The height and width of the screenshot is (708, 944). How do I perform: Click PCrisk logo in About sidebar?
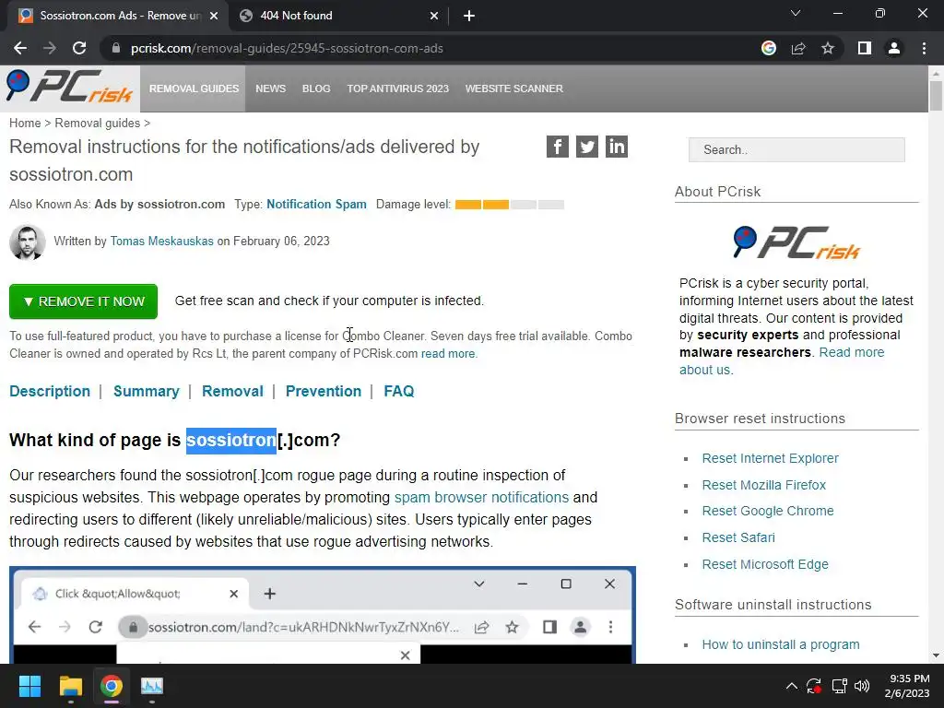point(796,242)
